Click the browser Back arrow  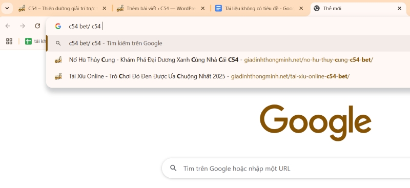8,26
